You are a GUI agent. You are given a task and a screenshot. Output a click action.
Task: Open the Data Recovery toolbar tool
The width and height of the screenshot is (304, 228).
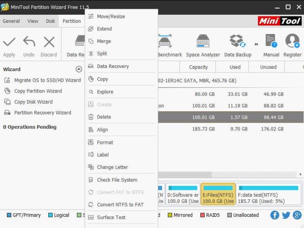pyautogui.click(x=76, y=46)
